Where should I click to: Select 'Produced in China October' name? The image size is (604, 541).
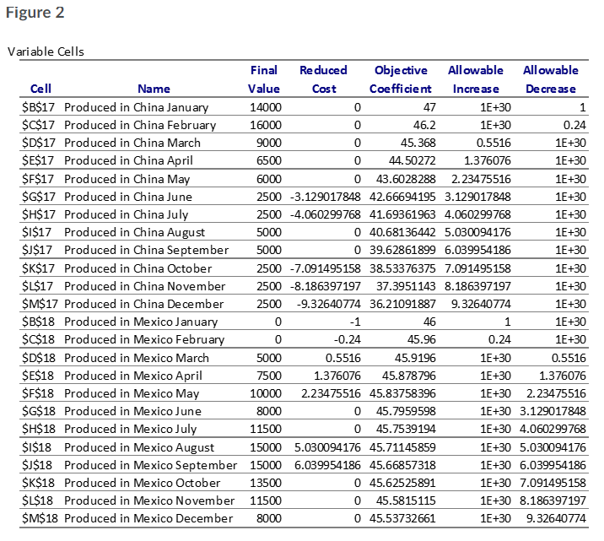(x=138, y=268)
